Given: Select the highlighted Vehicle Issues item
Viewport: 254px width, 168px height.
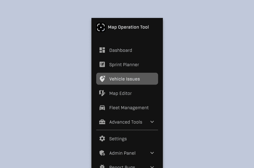Looking at the screenshot, I should [127, 79].
